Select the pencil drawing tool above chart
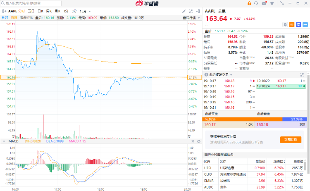The image size is (310, 191). (184, 11)
